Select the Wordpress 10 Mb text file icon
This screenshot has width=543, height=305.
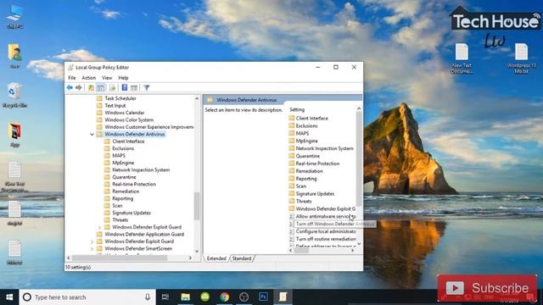[521, 58]
